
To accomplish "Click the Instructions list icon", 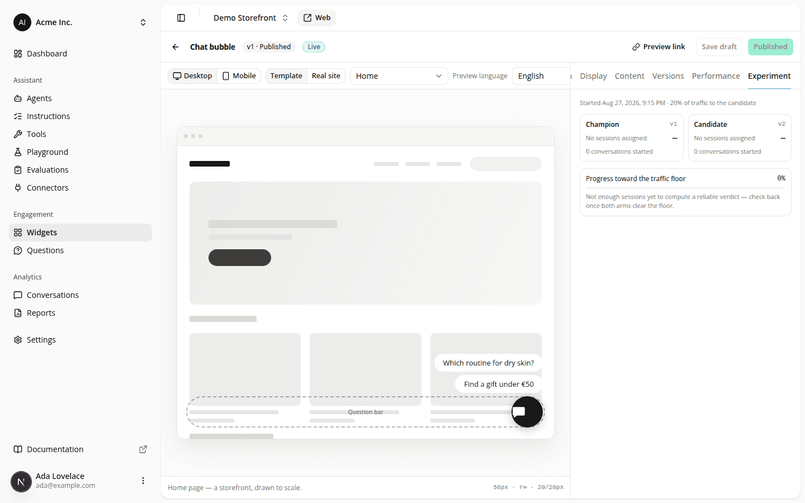I will [18, 116].
